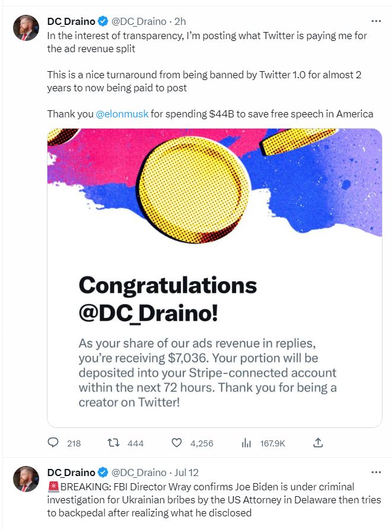Image resolution: width=392 pixels, height=530 pixels.
Task: Click the DC_Draino name on second tweet
Action: coord(71,472)
